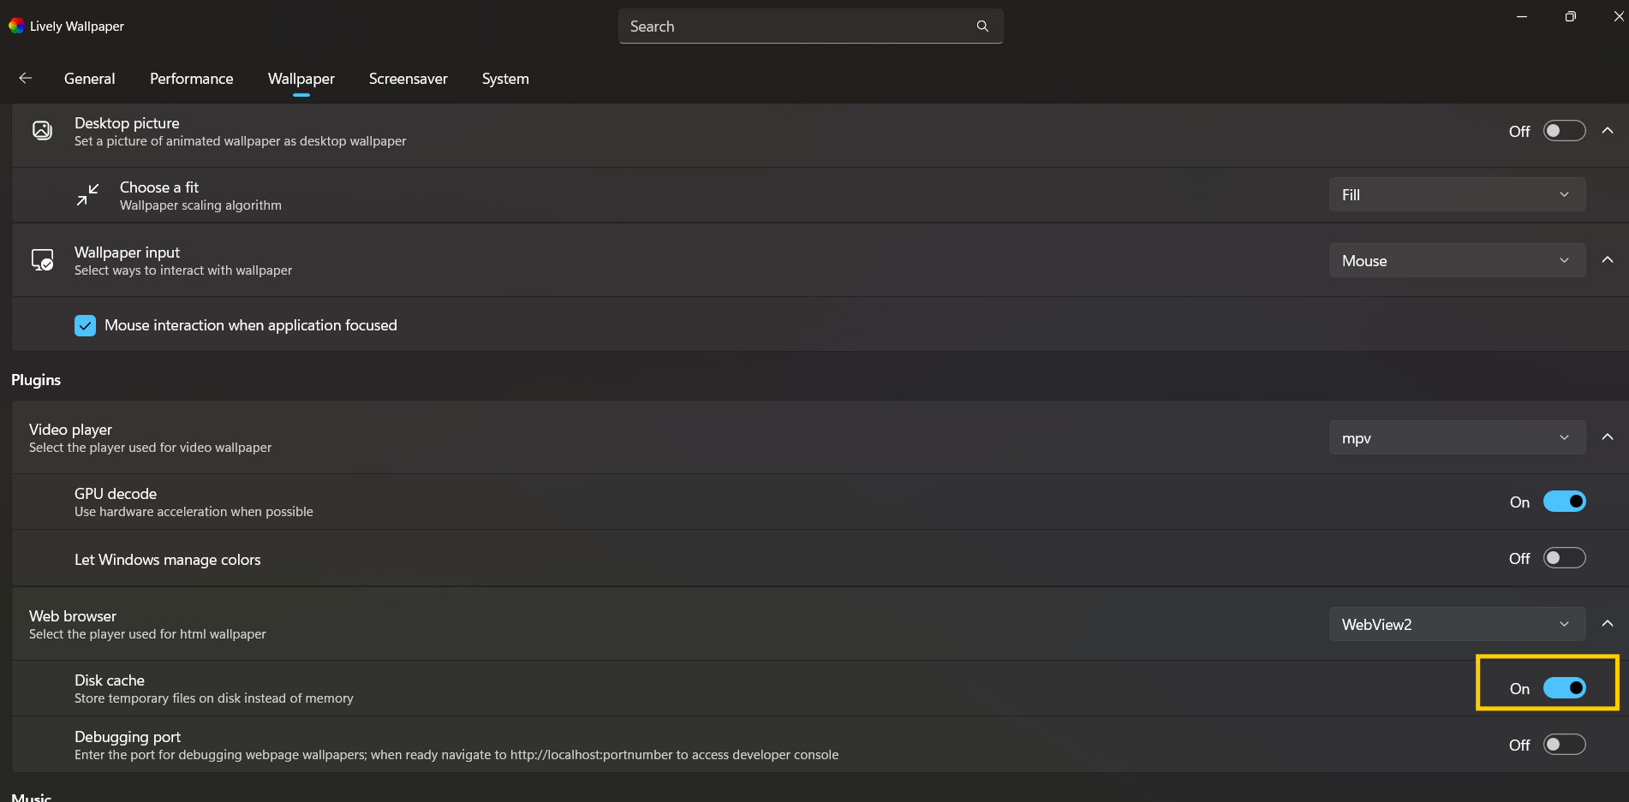Screen dimensions: 1629x802
Task: Open the Screensaver tab
Action: click(408, 79)
